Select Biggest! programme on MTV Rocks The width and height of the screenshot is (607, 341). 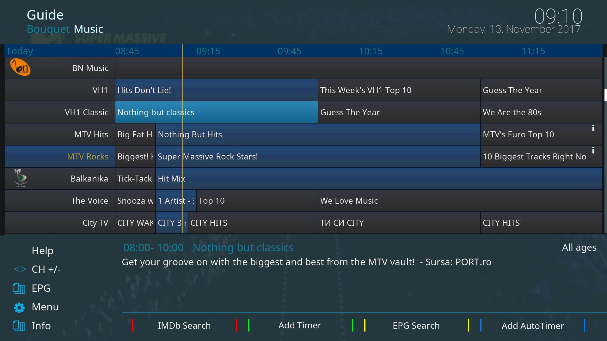135,156
